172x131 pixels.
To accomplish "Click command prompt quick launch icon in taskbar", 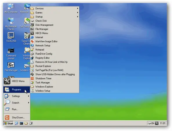I will click(21, 123).
